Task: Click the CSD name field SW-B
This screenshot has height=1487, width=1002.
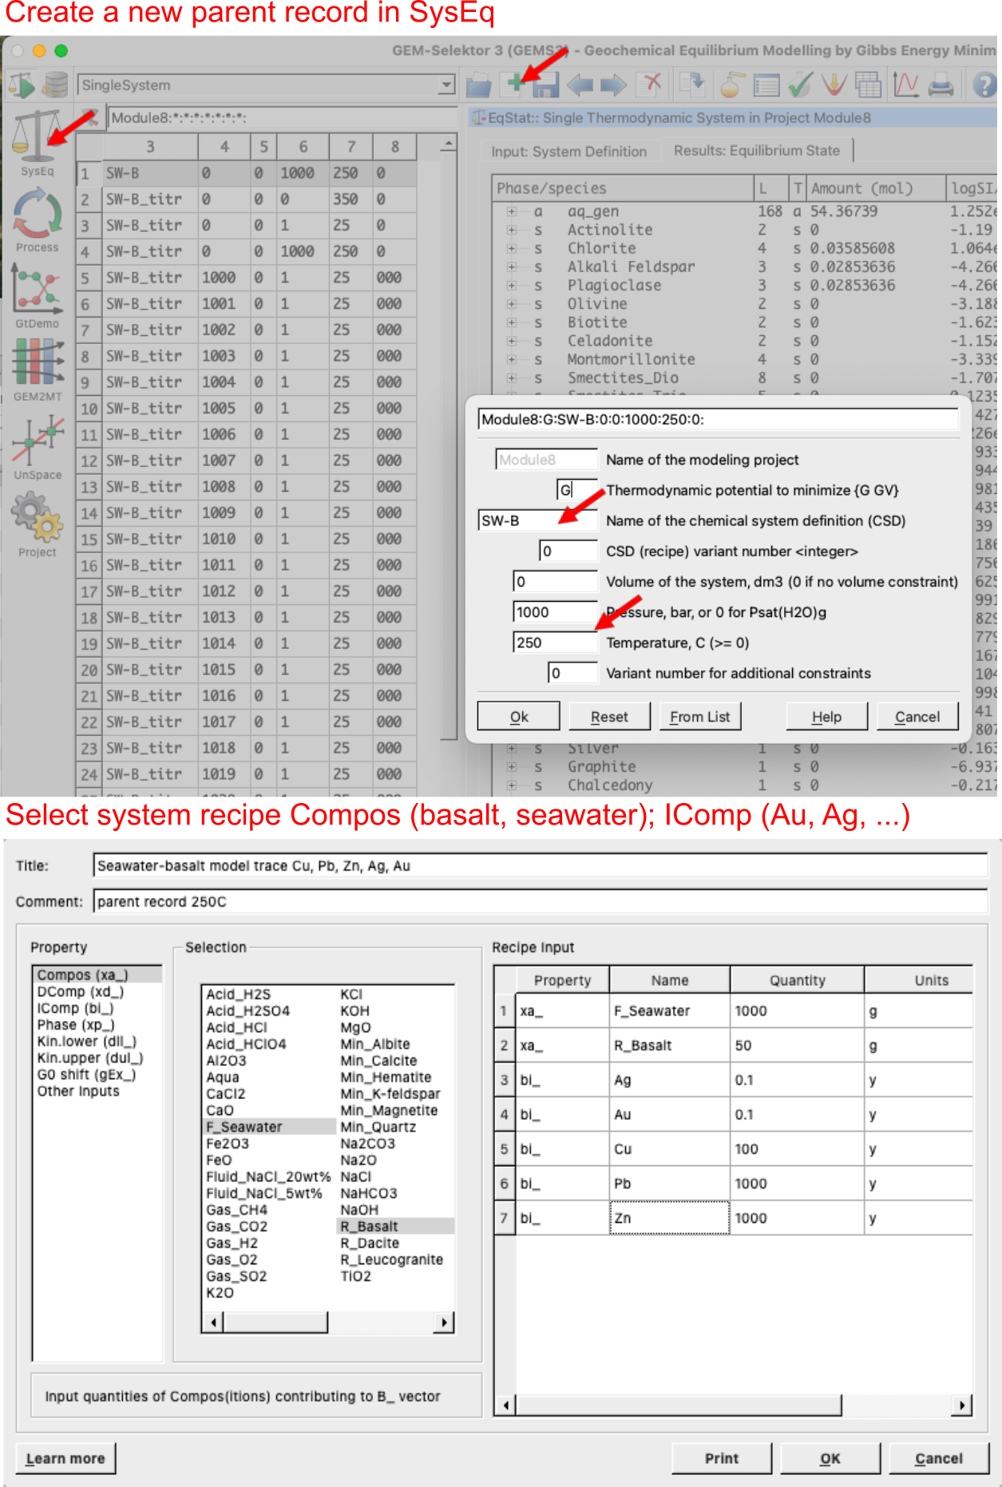Action: point(537,520)
